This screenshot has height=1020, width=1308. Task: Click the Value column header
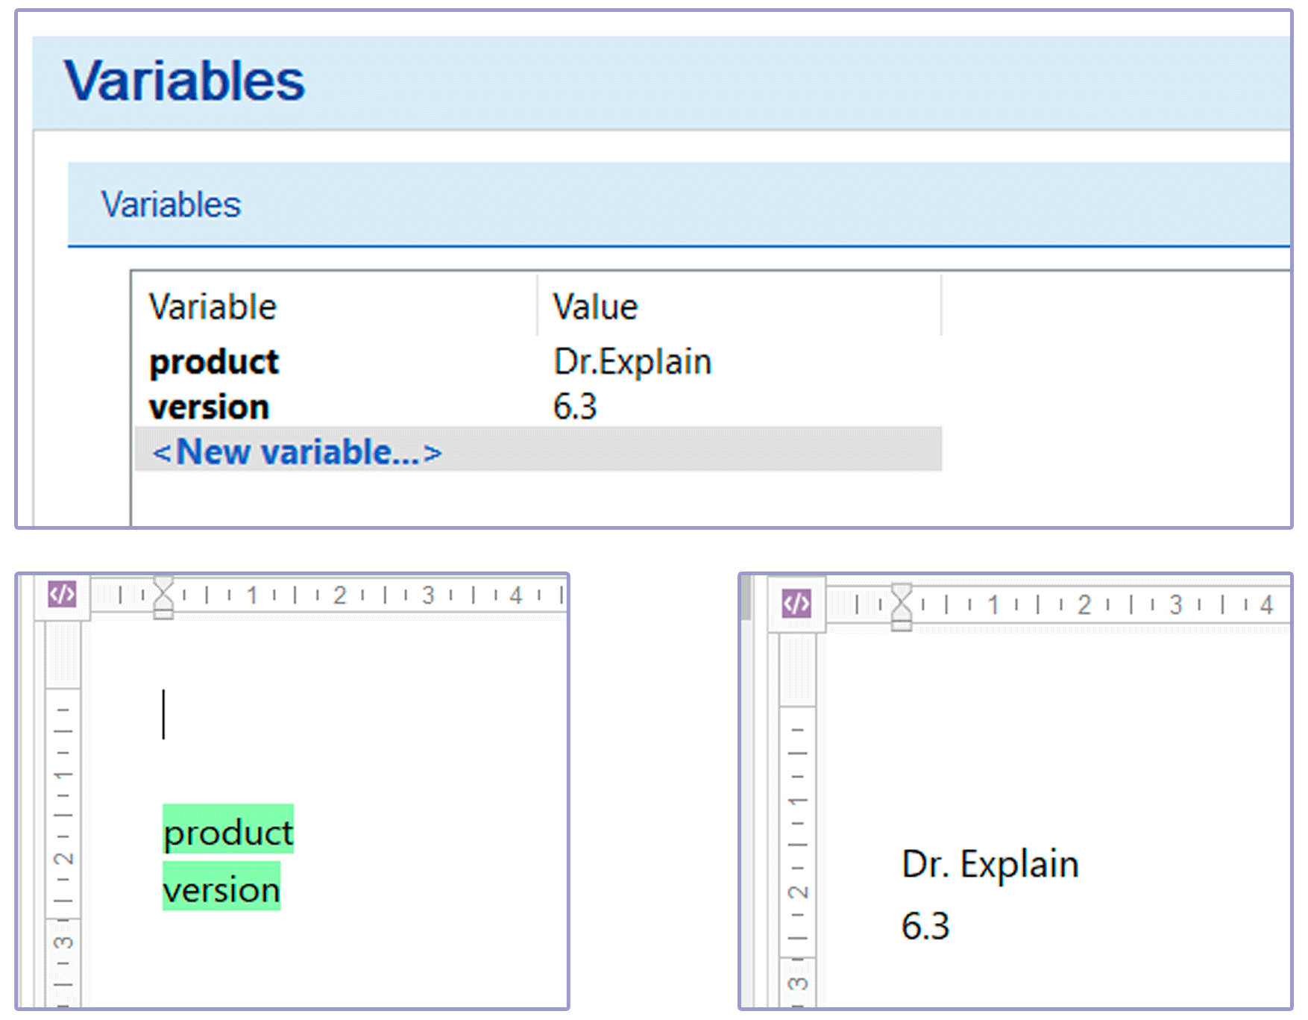point(595,305)
